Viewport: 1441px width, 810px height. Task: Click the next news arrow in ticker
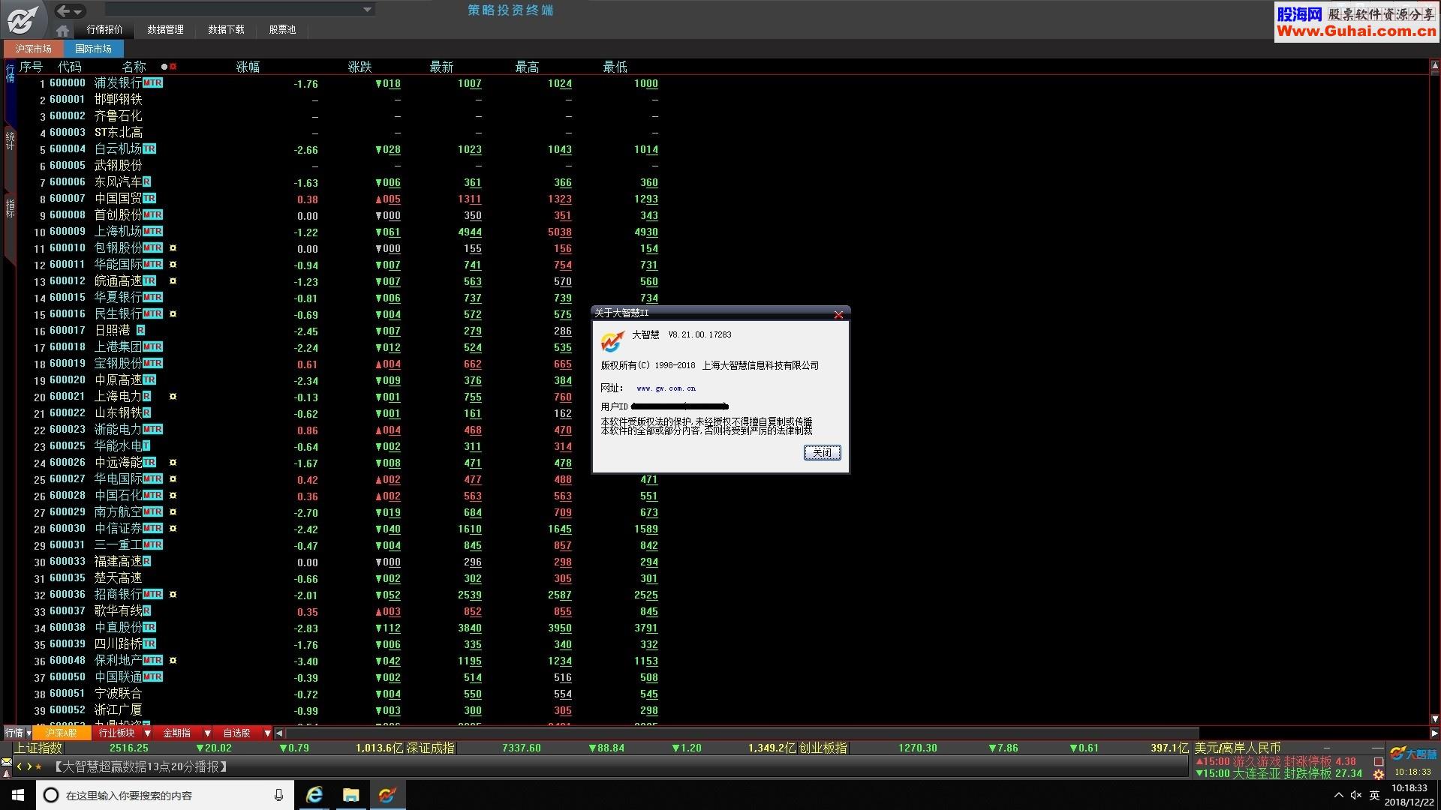[29, 766]
